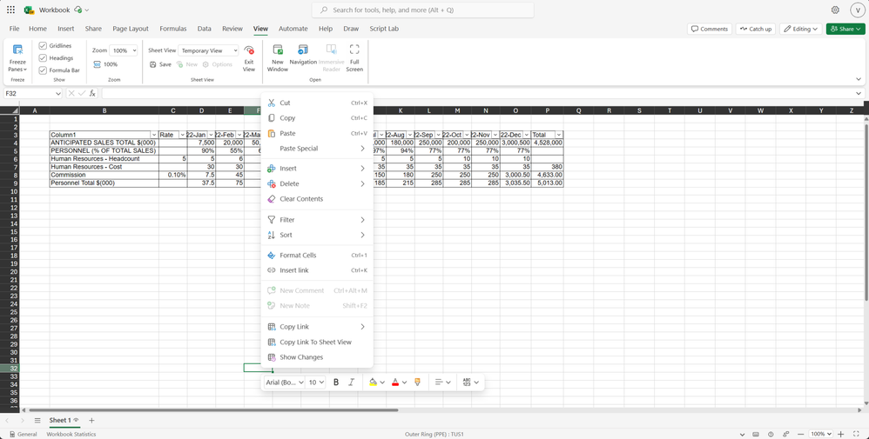Click the Comments button
The image size is (869, 439).
pos(710,29)
